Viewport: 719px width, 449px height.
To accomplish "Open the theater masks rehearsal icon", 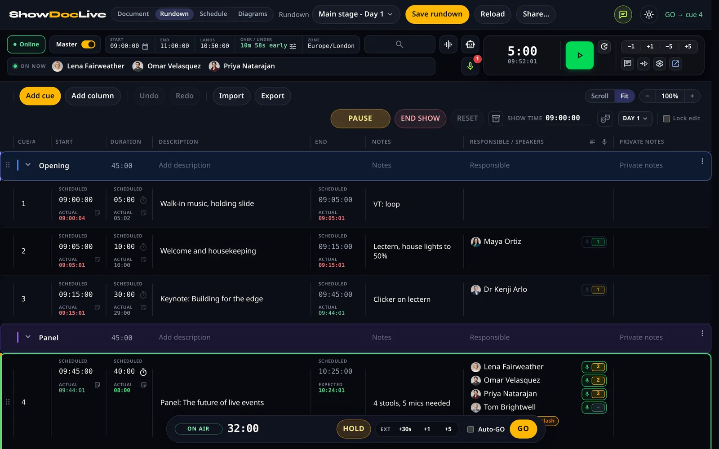I will click(x=605, y=119).
